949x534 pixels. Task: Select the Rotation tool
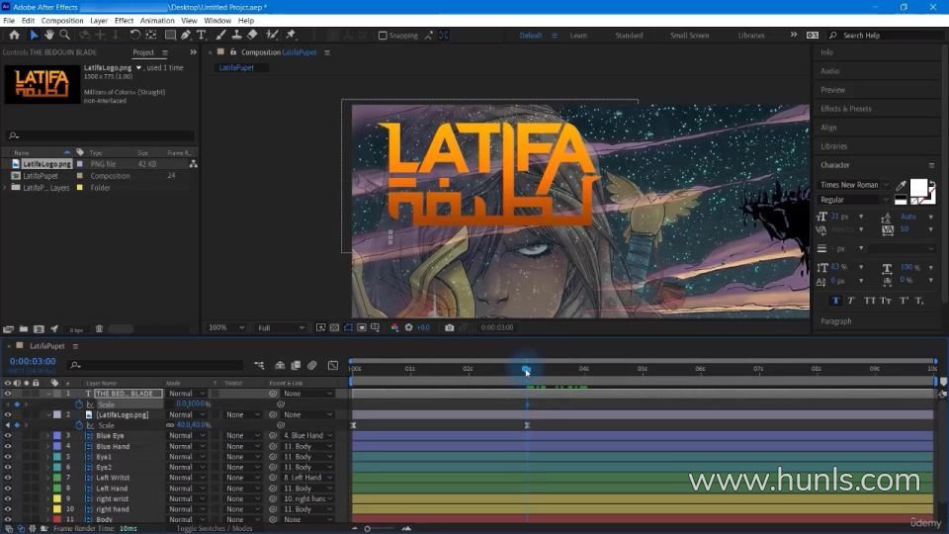(x=135, y=36)
